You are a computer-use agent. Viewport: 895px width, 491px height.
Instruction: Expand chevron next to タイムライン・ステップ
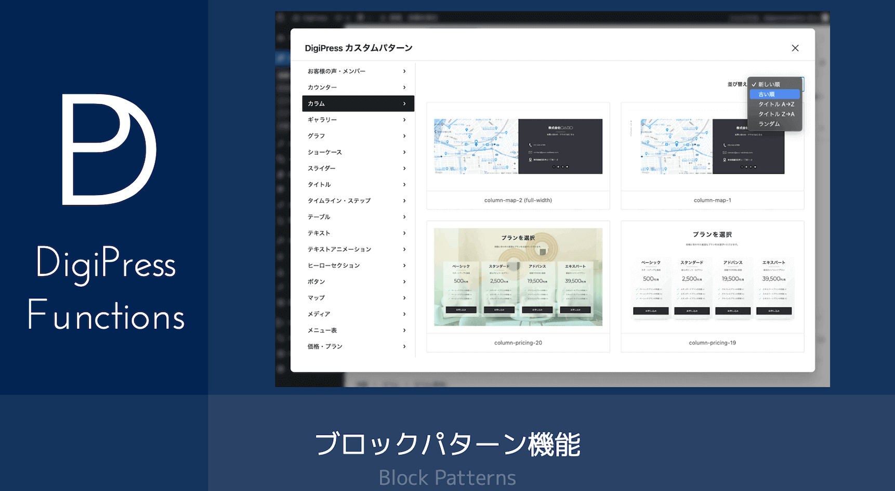pos(404,200)
